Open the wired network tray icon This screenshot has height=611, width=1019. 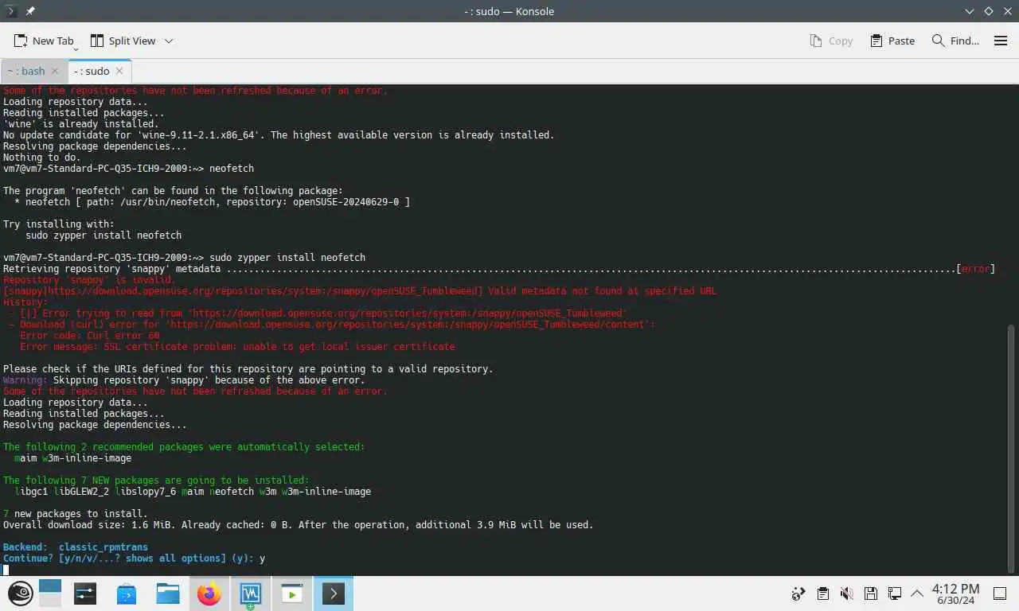895,593
